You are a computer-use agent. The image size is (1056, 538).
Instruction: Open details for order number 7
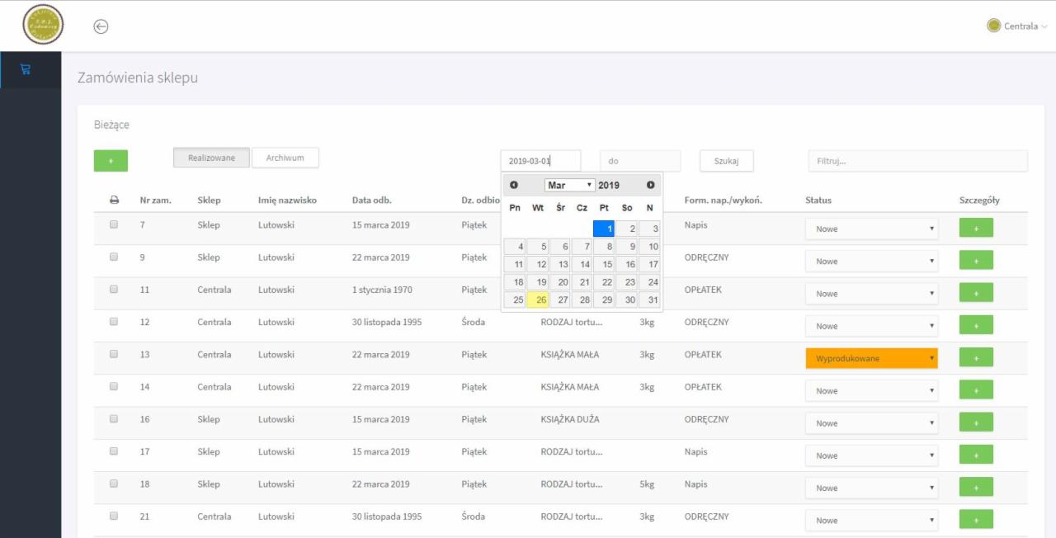tap(976, 229)
